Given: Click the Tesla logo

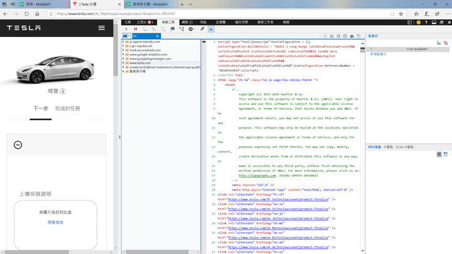Looking at the screenshot, I should [x=24, y=28].
